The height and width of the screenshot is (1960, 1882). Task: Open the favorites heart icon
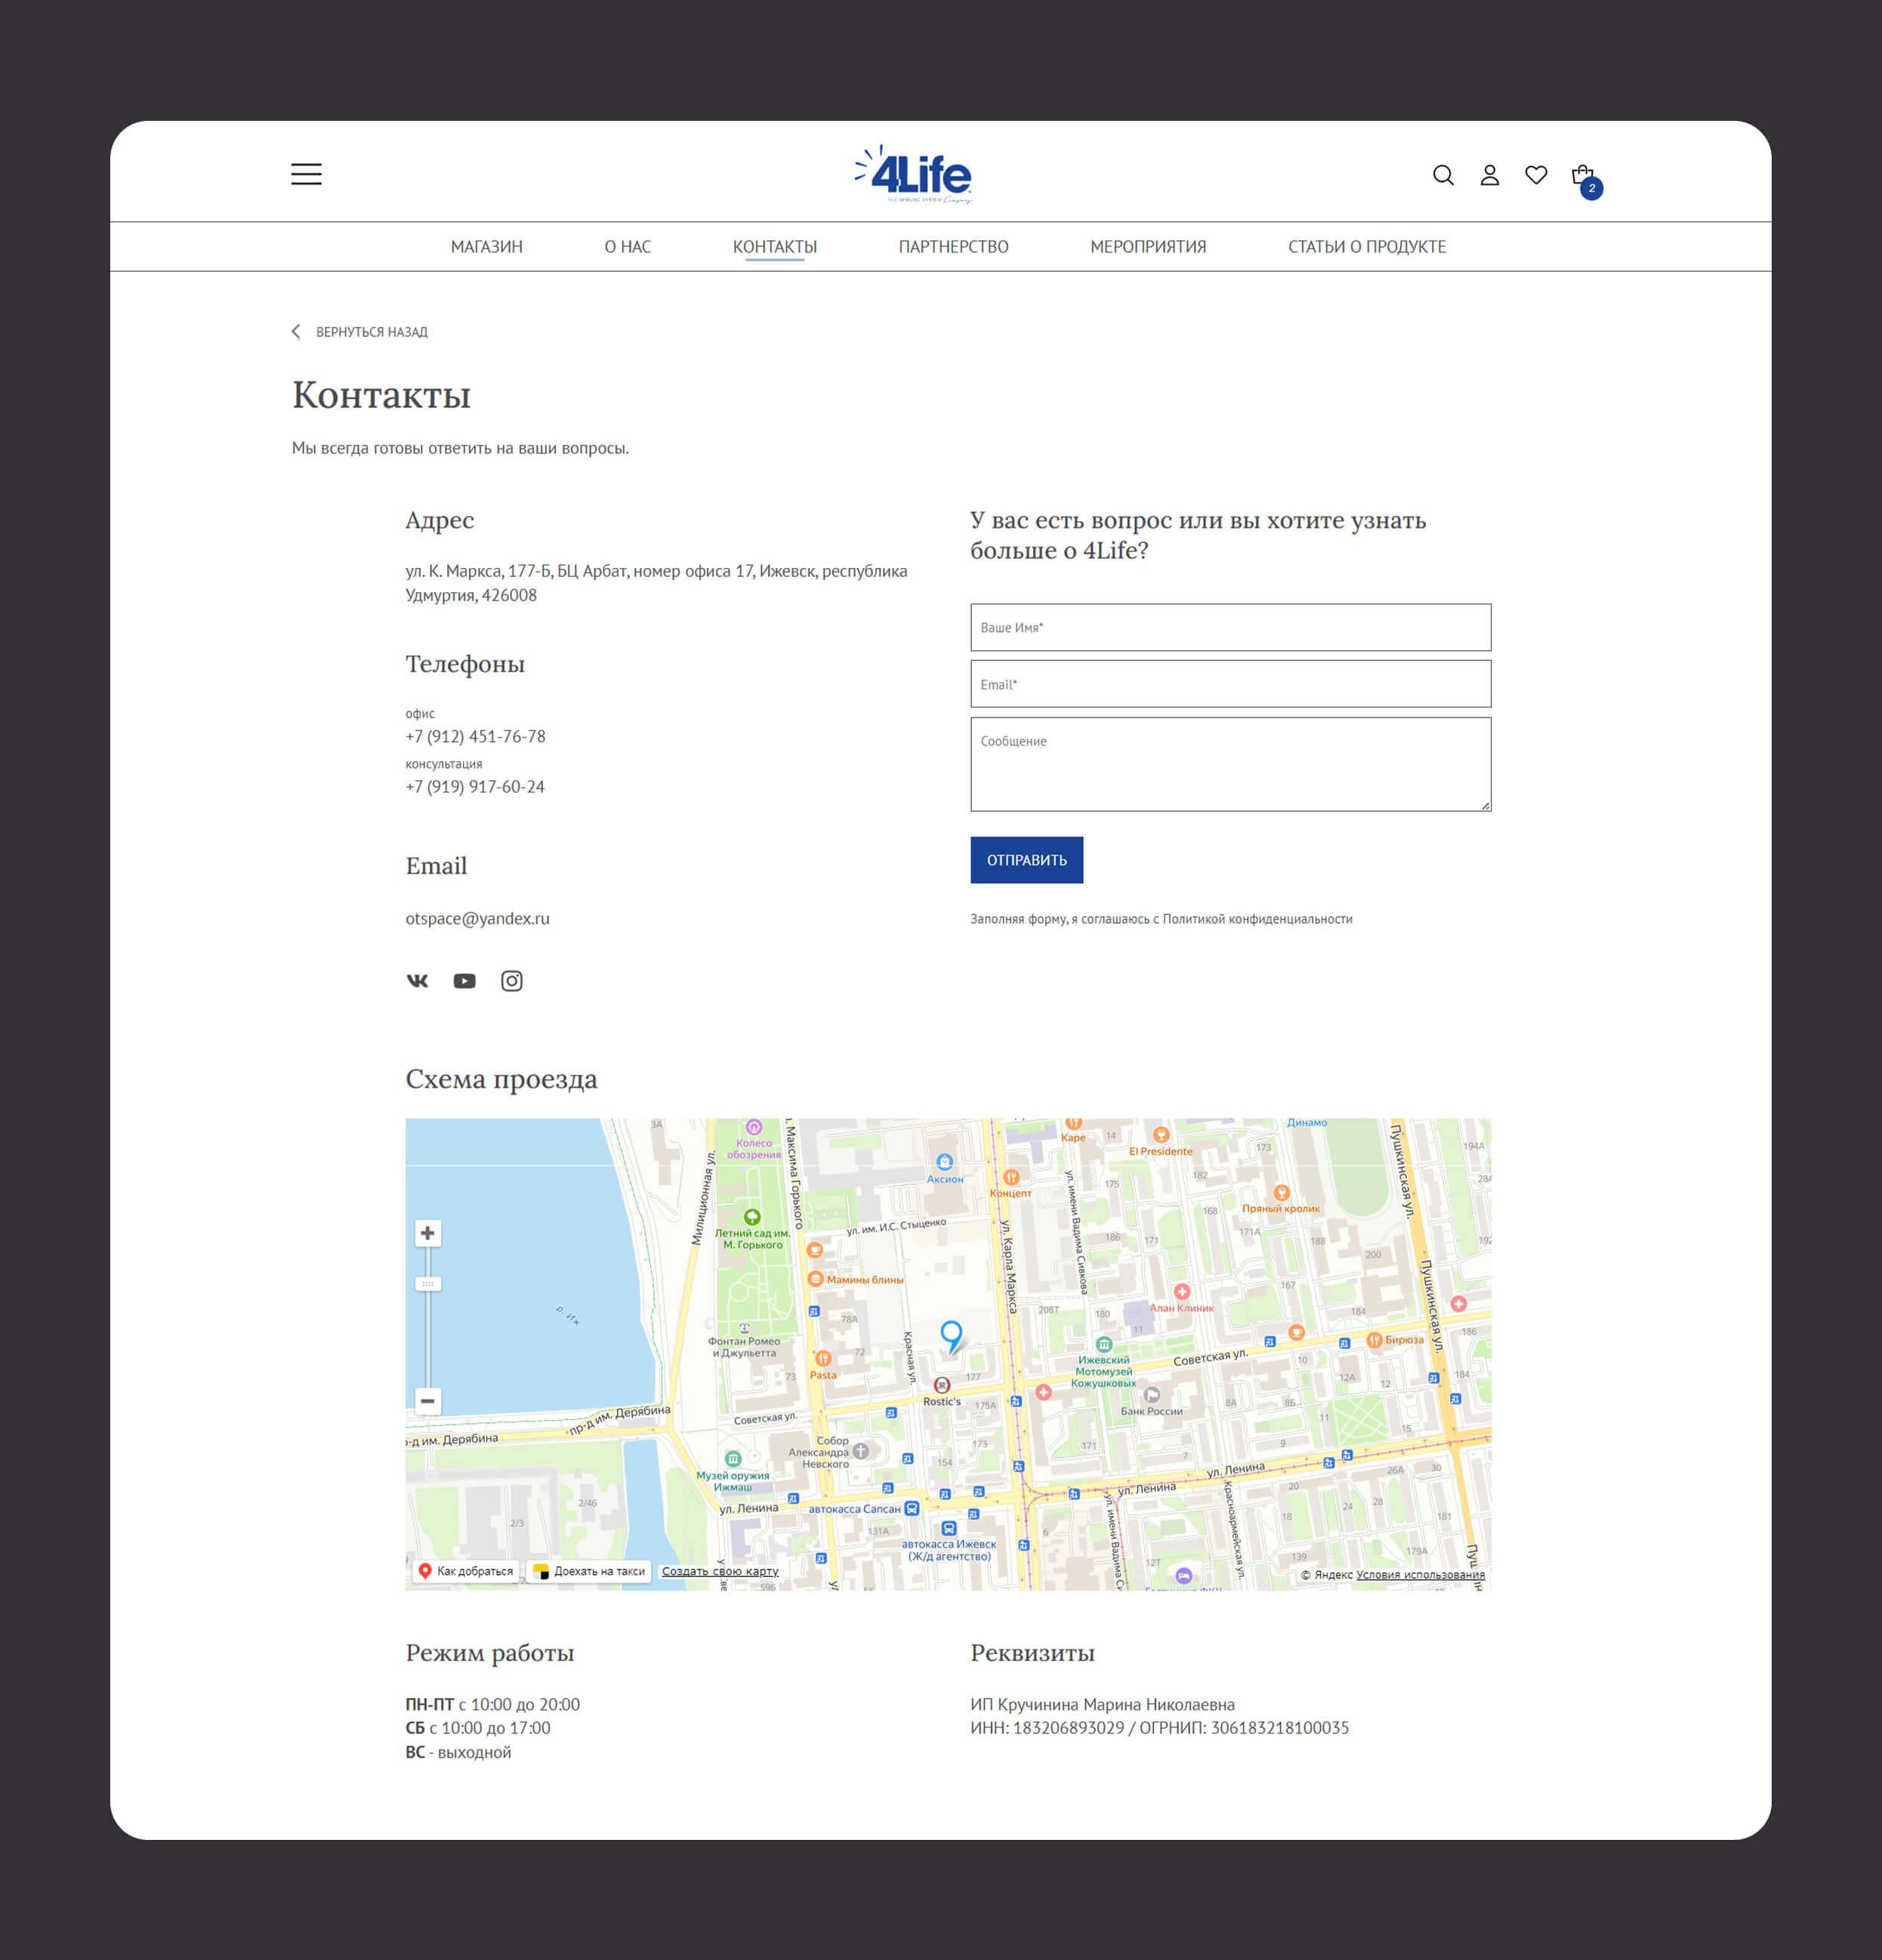1536,175
